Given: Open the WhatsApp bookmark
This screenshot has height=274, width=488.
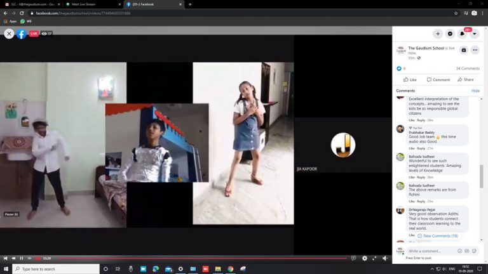Looking at the screenshot, I should tap(26, 22).
